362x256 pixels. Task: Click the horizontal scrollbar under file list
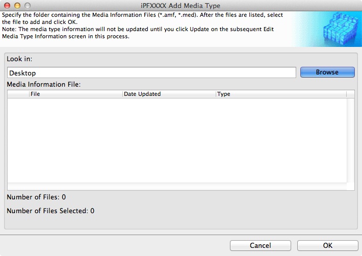(177, 187)
